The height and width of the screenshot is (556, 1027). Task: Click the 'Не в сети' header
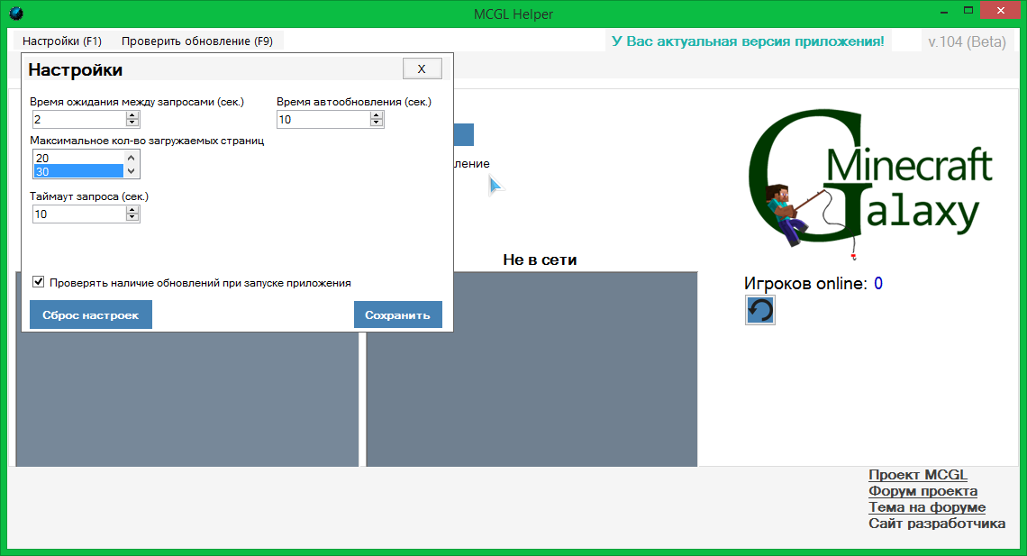[540, 260]
